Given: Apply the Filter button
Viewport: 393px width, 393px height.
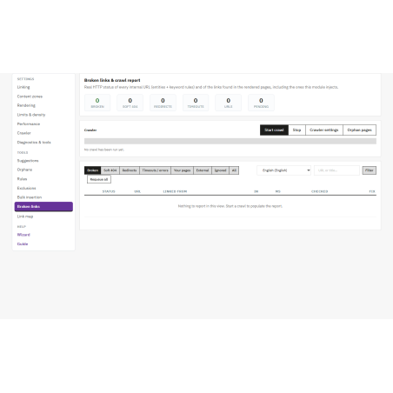Looking at the screenshot, I should 370,170.
